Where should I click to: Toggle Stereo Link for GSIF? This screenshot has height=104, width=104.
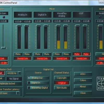(82, 58)
